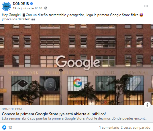Click the DONDEIR.COM domain label
This screenshot has width=153, height=131.
pos(12,109)
